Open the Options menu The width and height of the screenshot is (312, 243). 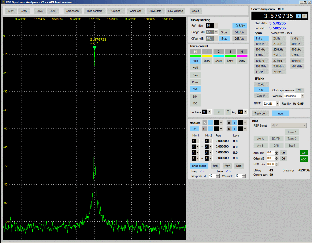tap(116, 11)
